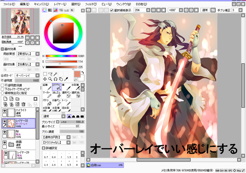
Task: Select the airbrush (エアブラシ) tool
Action: pos(57,87)
